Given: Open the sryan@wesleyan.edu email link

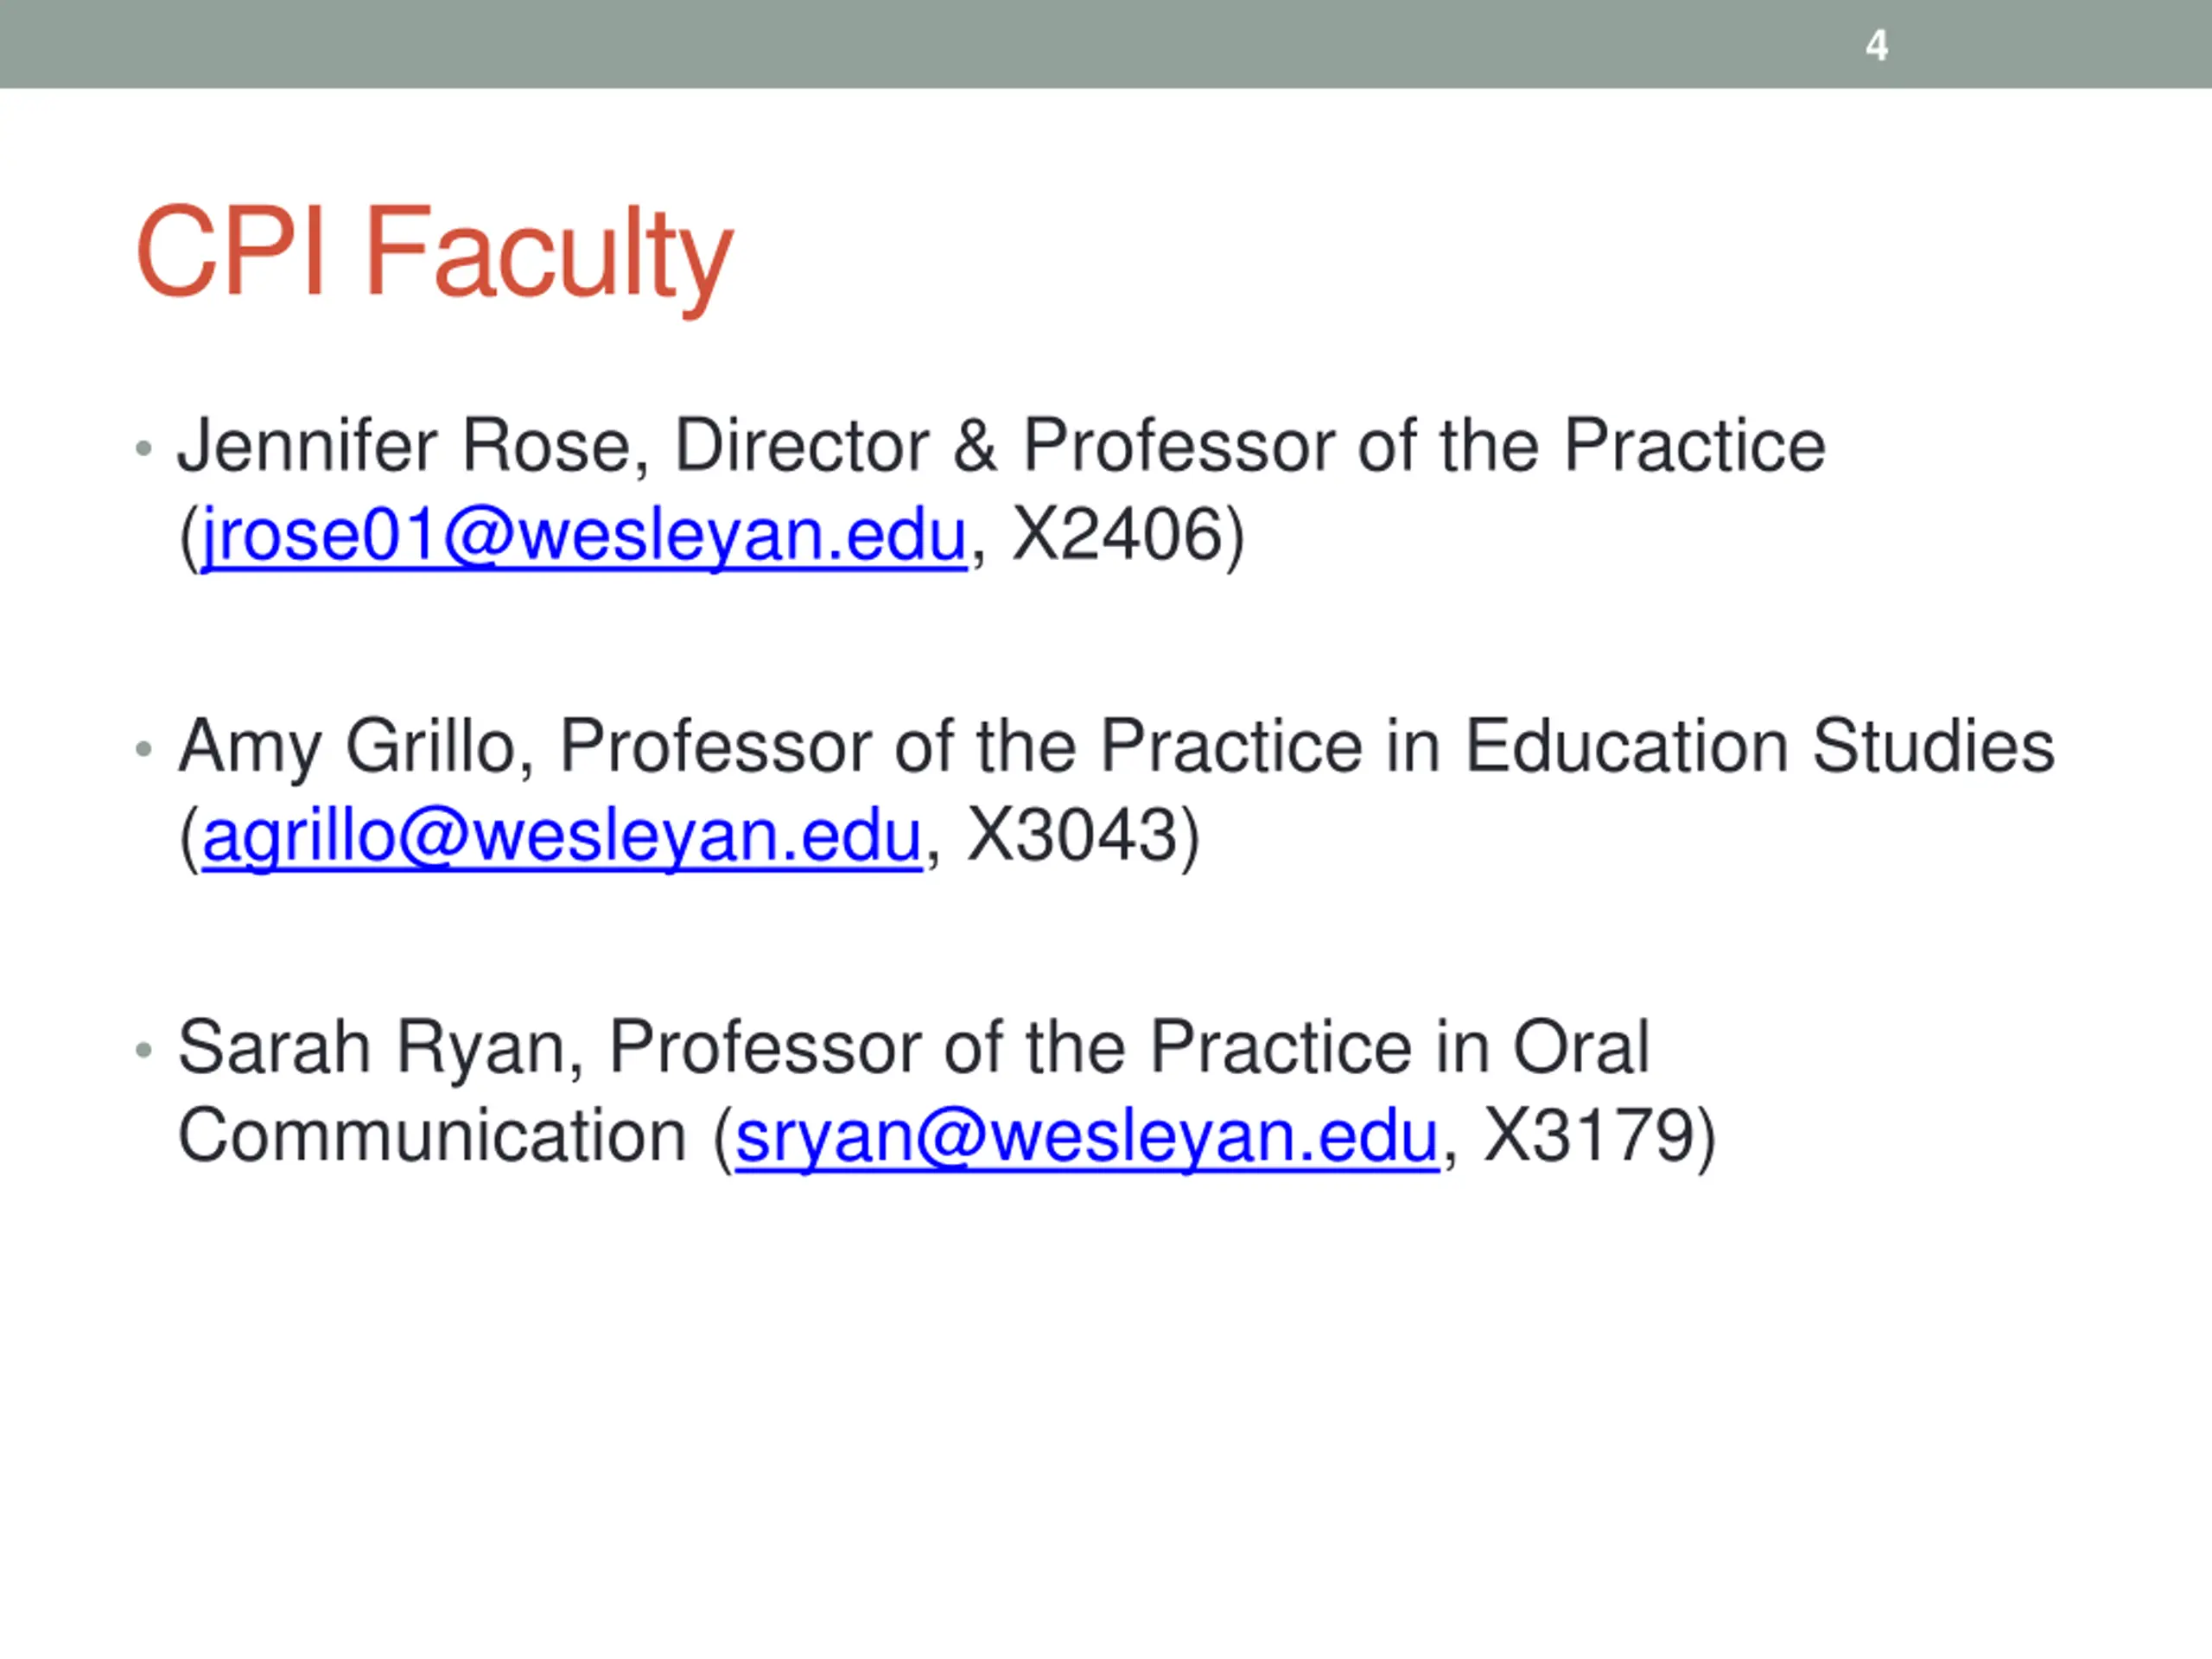Looking at the screenshot, I should tap(1087, 1136).
